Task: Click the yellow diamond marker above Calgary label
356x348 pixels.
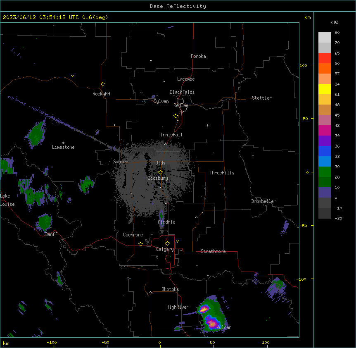Action: coord(167,243)
